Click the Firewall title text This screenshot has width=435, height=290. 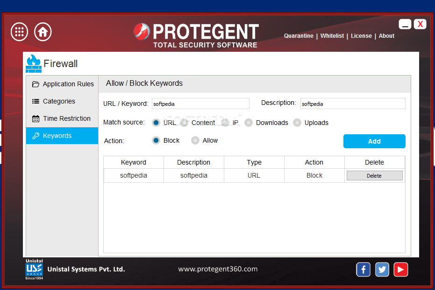point(60,64)
